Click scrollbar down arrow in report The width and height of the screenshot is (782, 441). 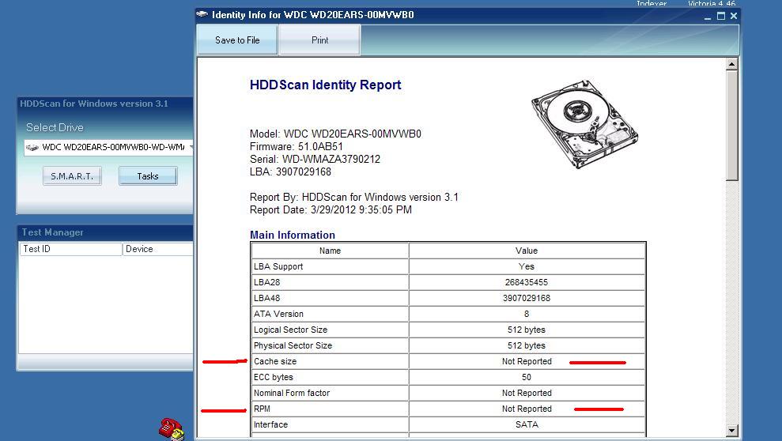pyautogui.click(x=731, y=431)
